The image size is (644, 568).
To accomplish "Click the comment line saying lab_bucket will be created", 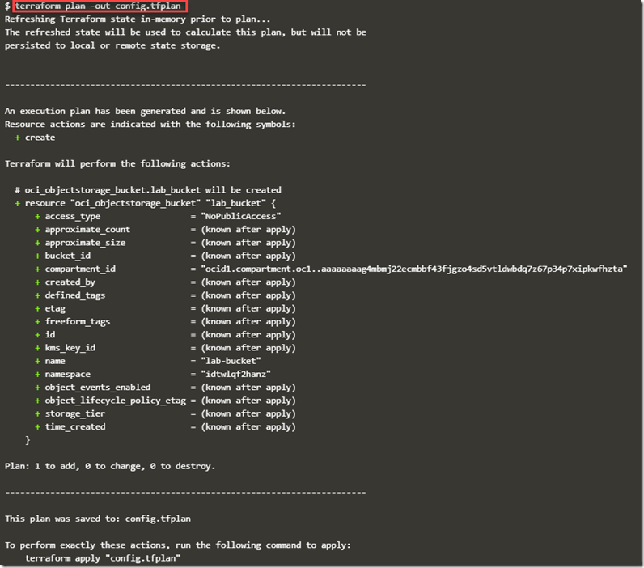I will 147,190.
